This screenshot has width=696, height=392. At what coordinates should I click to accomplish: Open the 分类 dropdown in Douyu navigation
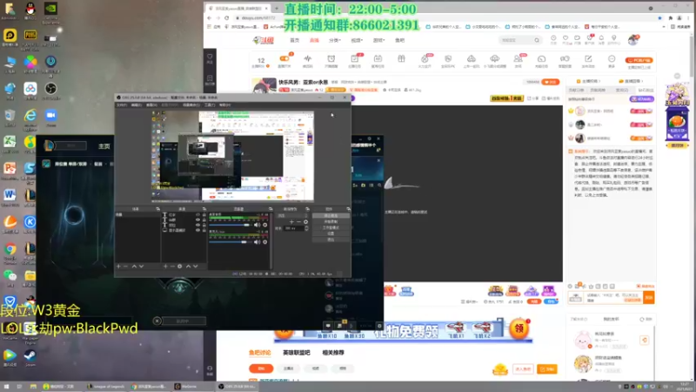click(x=335, y=40)
